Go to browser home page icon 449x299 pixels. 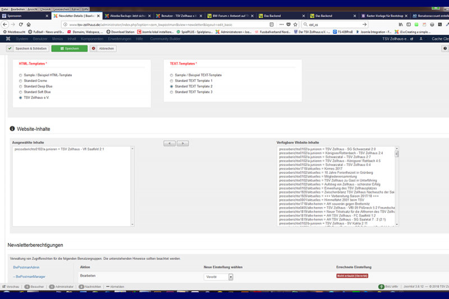29,25
